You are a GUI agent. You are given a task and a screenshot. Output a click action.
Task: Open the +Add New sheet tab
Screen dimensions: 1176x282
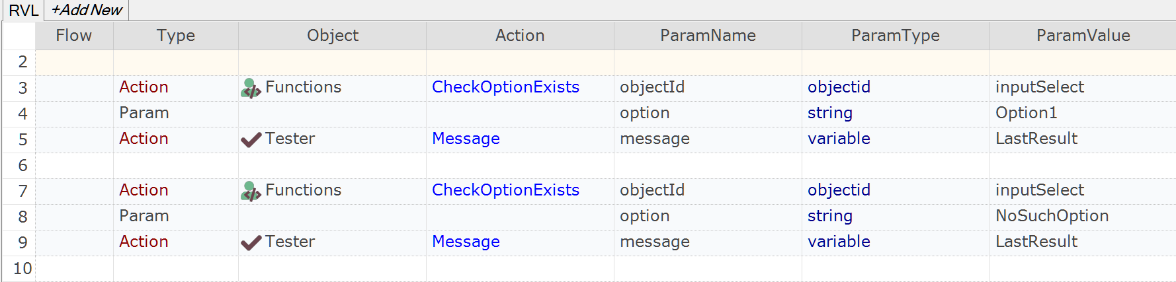(87, 10)
